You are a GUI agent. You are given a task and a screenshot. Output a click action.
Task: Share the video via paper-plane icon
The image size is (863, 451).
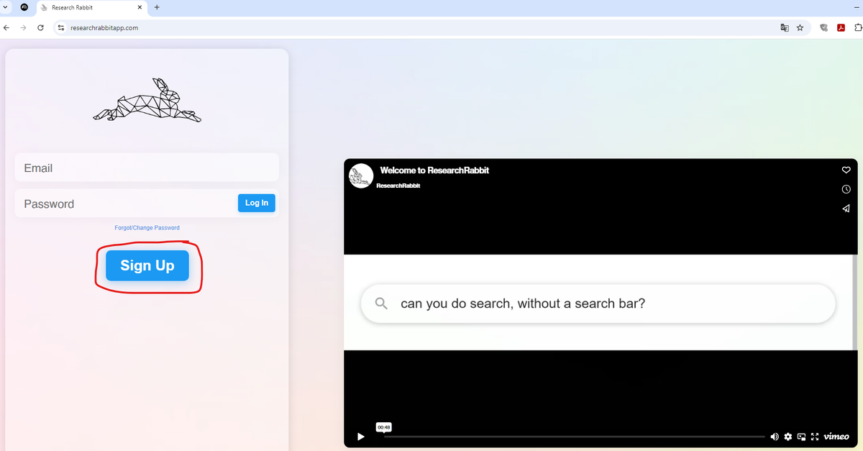[846, 209]
